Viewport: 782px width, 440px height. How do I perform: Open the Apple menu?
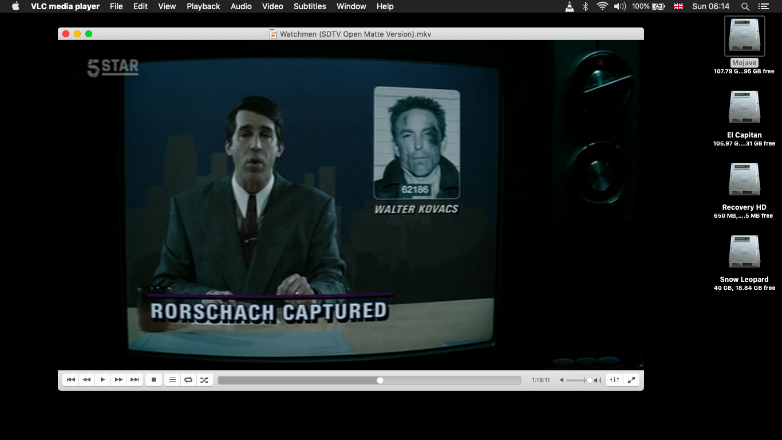[x=15, y=6]
